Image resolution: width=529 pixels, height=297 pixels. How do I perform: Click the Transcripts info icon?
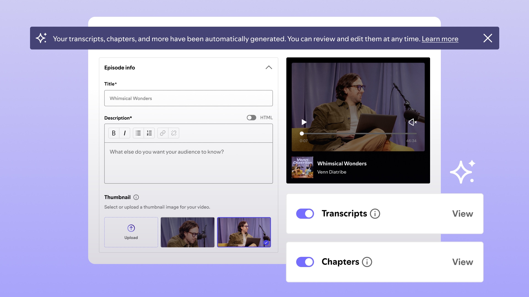375,214
